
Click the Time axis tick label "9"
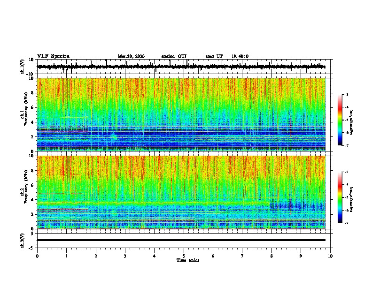pos(301,256)
